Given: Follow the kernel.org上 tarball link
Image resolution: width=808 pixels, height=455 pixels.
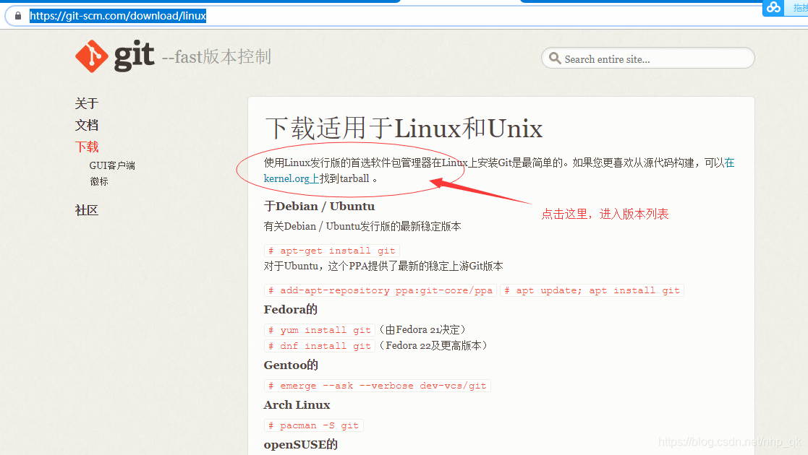Looking at the screenshot, I should (x=292, y=178).
